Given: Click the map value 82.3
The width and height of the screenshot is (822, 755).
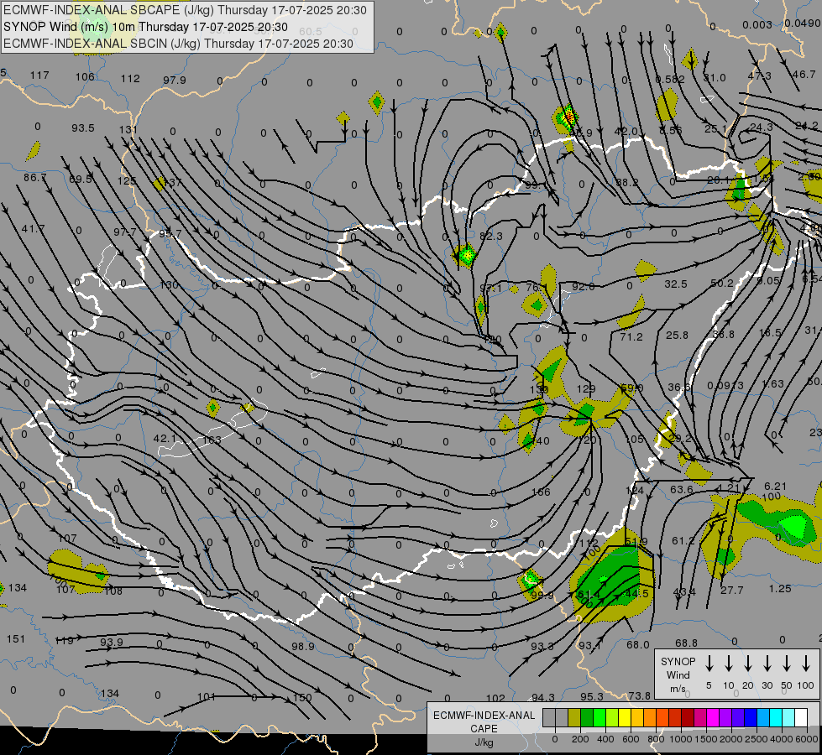Looking at the screenshot, I should coord(490,237).
